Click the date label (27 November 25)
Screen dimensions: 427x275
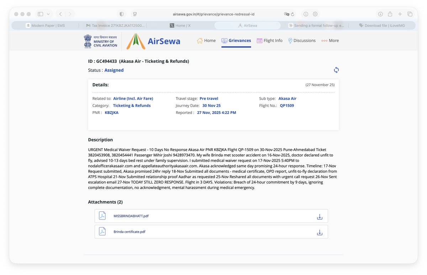pyautogui.click(x=320, y=85)
